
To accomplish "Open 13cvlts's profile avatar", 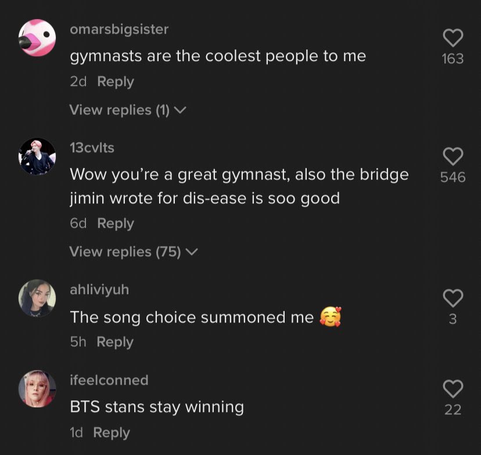I will (37, 156).
